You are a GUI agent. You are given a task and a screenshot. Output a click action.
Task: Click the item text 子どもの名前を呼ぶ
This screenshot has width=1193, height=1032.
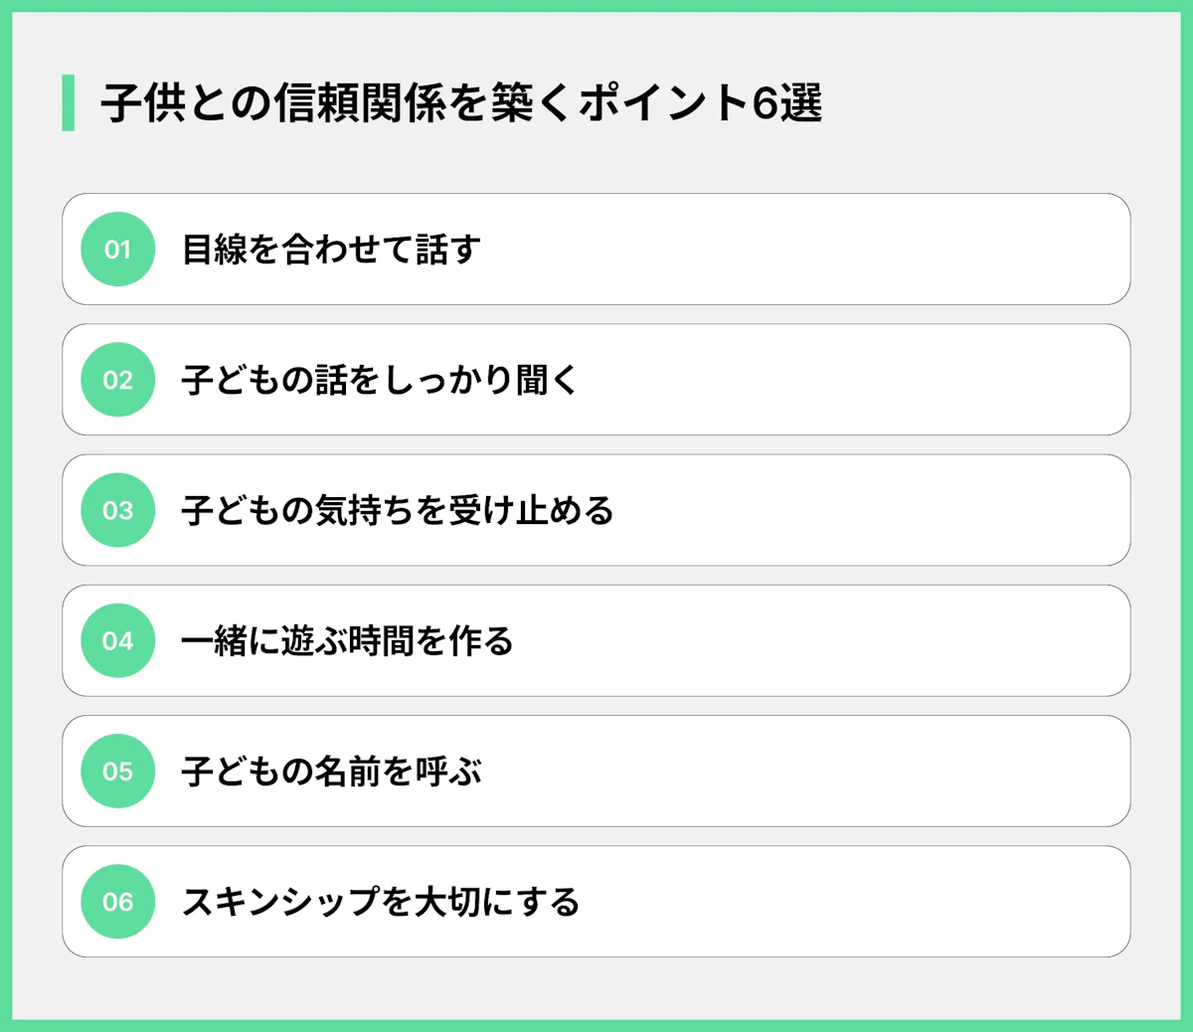331,772
